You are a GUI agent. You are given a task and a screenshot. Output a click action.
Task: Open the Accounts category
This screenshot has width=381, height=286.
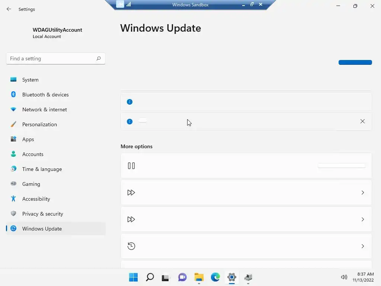click(x=56, y=154)
